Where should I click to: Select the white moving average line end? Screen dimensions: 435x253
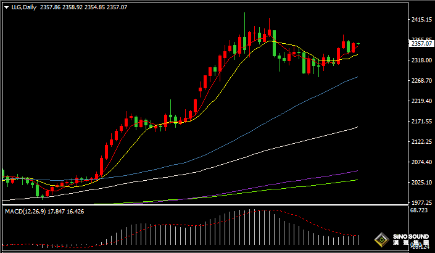coord(357,127)
